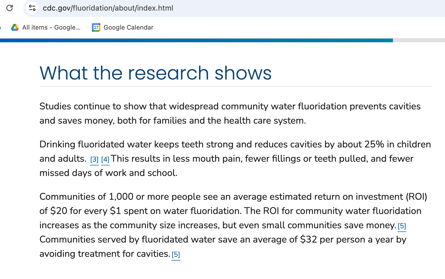Click sentence starting "Communities of 1,000 or more"

(233, 197)
